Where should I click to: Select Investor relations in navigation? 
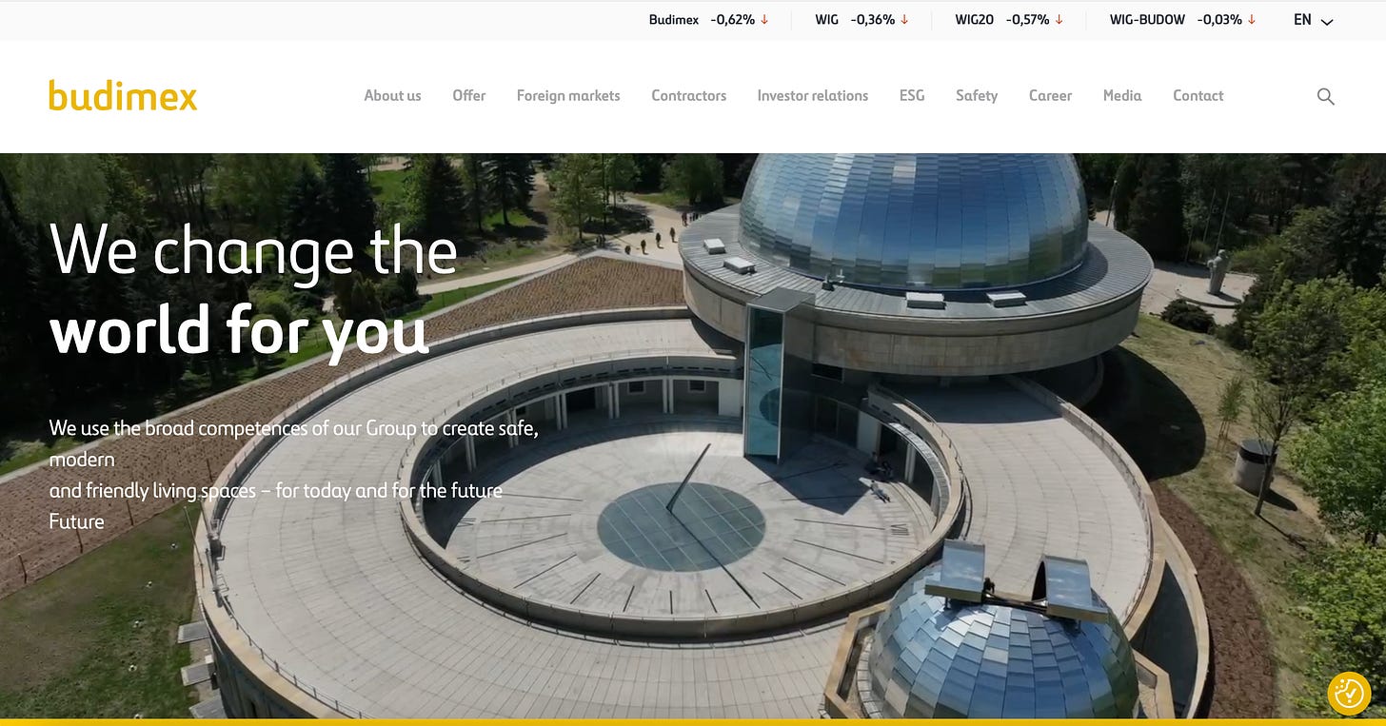(x=813, y=95)
